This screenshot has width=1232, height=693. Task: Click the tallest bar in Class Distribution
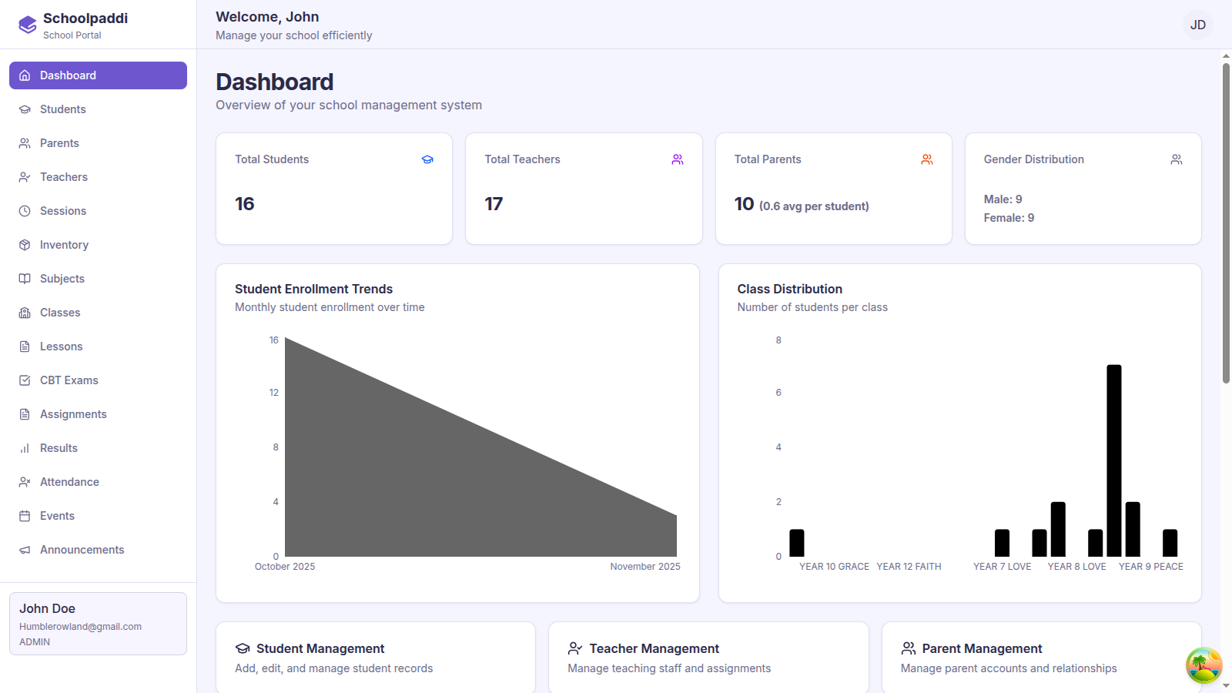[1113, 460]
